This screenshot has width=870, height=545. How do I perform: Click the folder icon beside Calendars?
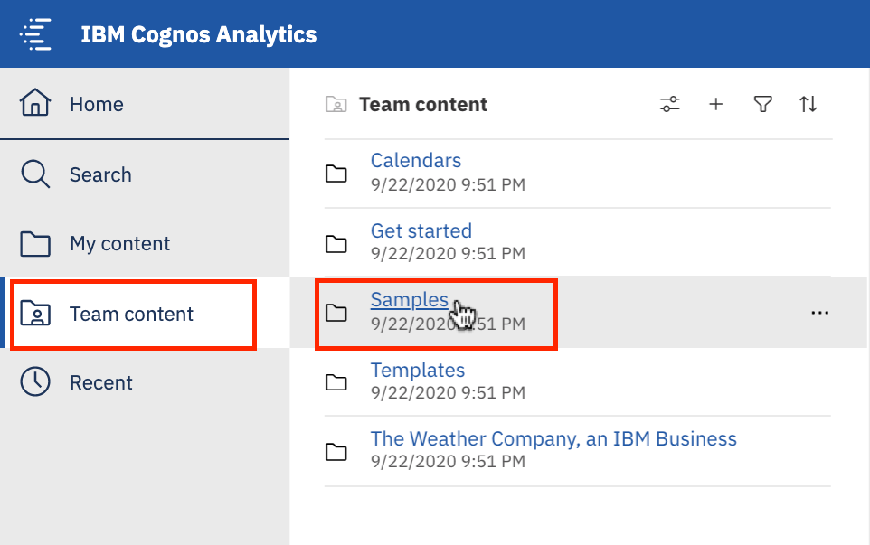pos(336,174)
